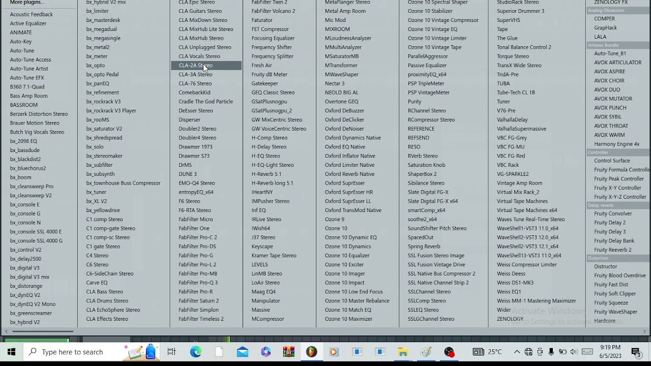Choose bx_rockrack V3 Player
Screen dimensions: 651x366
(111, 110)
